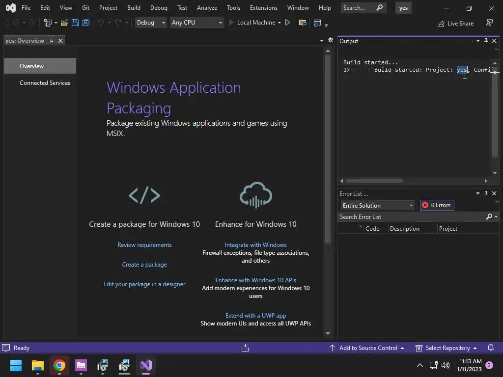This screenshot has height=377, width=503.
Task: Click the Output vertical scrollbar down arrow
Action: [495, 173]
